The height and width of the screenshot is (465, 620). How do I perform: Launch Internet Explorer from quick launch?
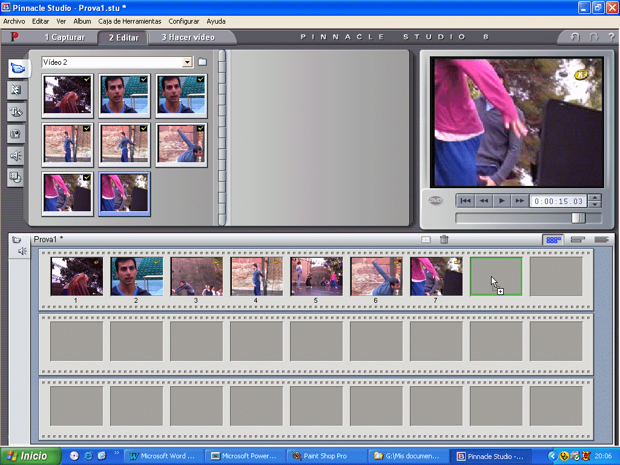click(x=88, y=456)
